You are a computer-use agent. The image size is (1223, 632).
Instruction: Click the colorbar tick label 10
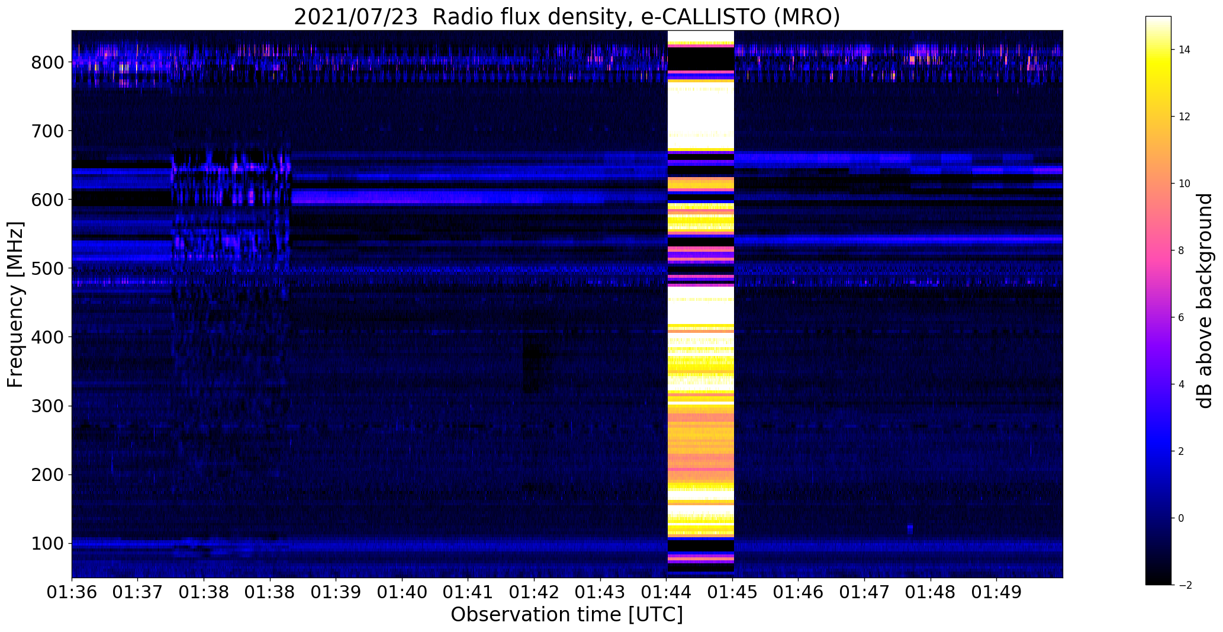1184,184
